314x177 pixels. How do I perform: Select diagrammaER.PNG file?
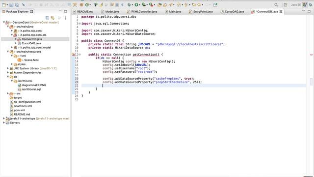[x=34, y=85]
